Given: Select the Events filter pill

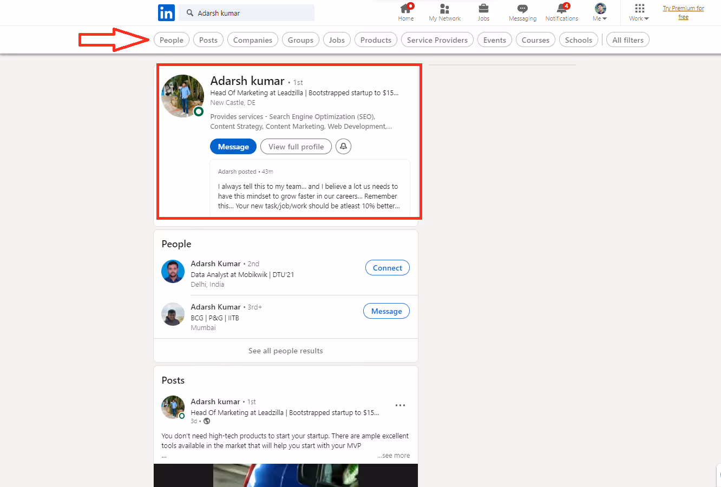Looking at the screenshot, I should coord(494,40).
